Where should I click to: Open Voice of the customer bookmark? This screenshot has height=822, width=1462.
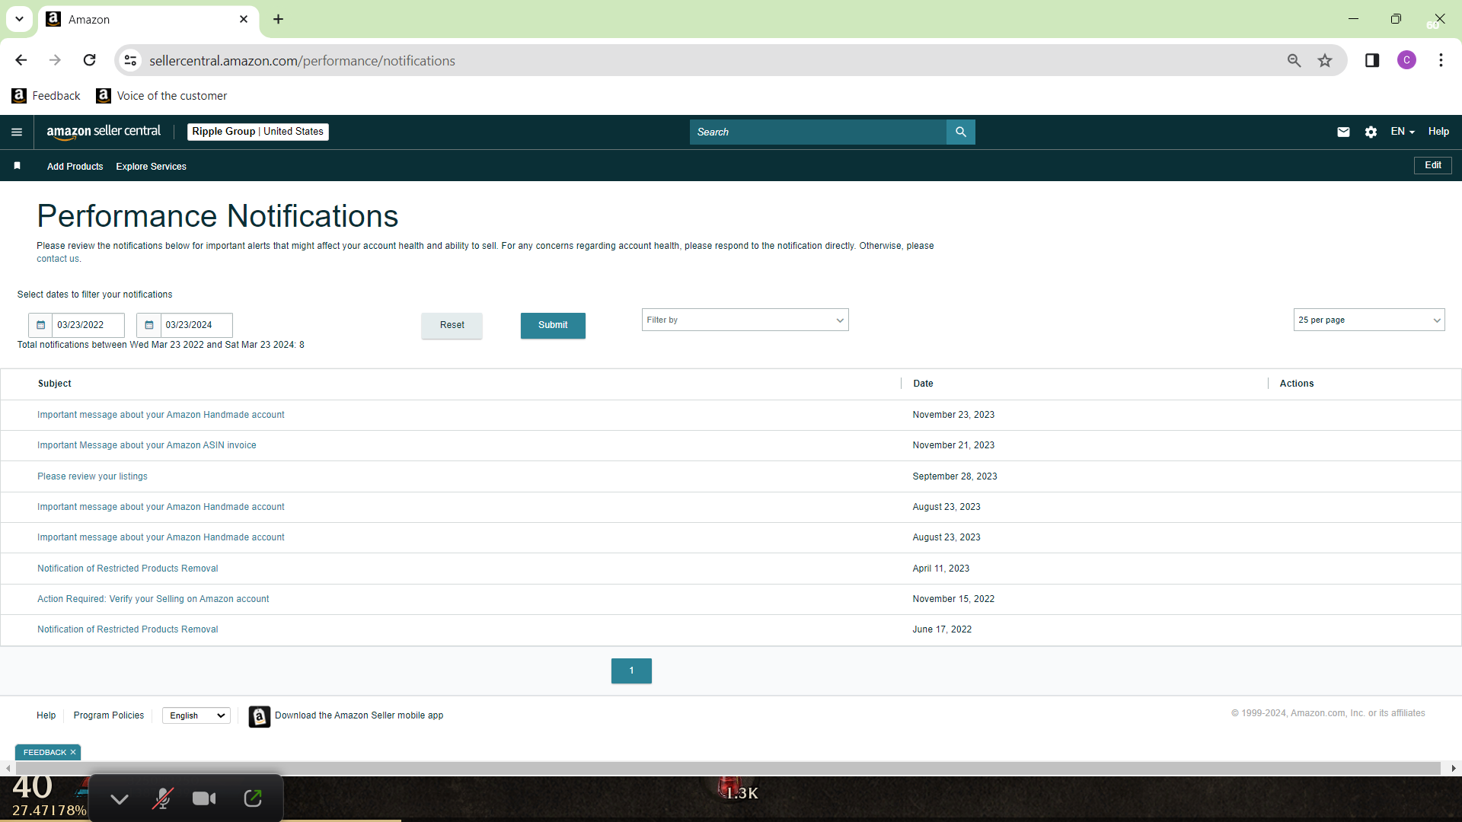tap(161, 96)
